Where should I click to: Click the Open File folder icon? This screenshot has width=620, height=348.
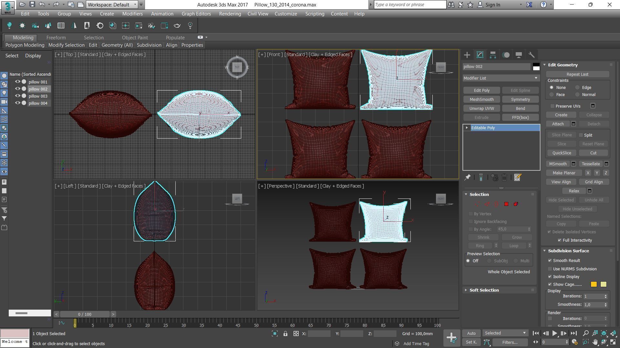tap(22, 5)
